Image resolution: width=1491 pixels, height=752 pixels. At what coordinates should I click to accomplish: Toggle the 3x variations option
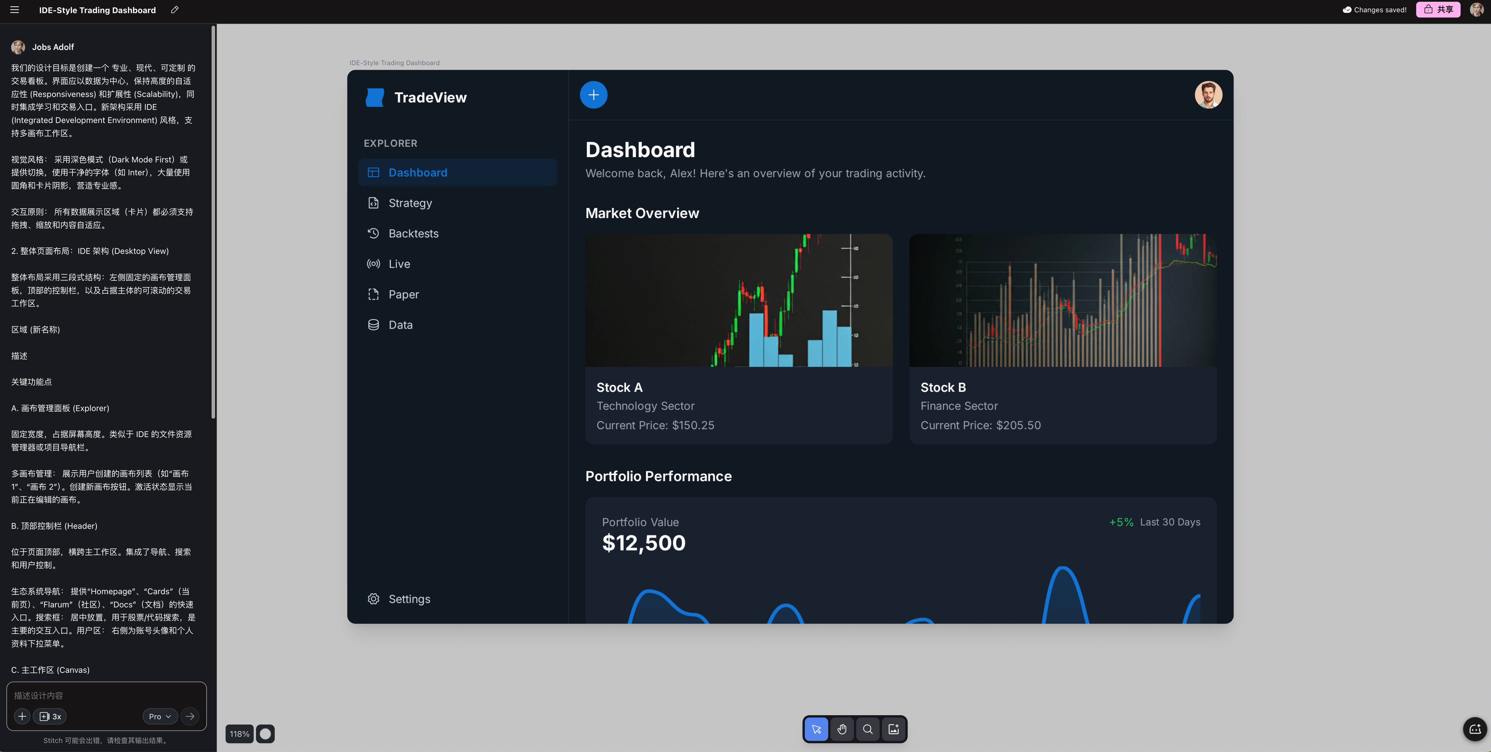(50, 716)
